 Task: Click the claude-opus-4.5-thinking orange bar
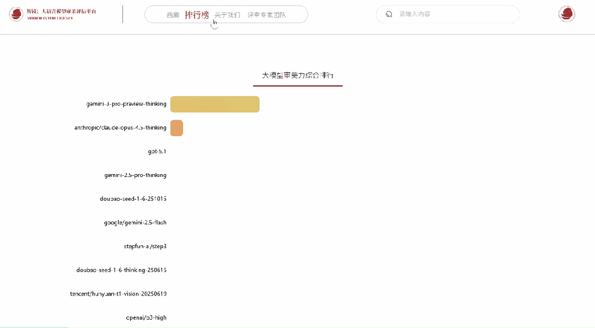(177, 128)
